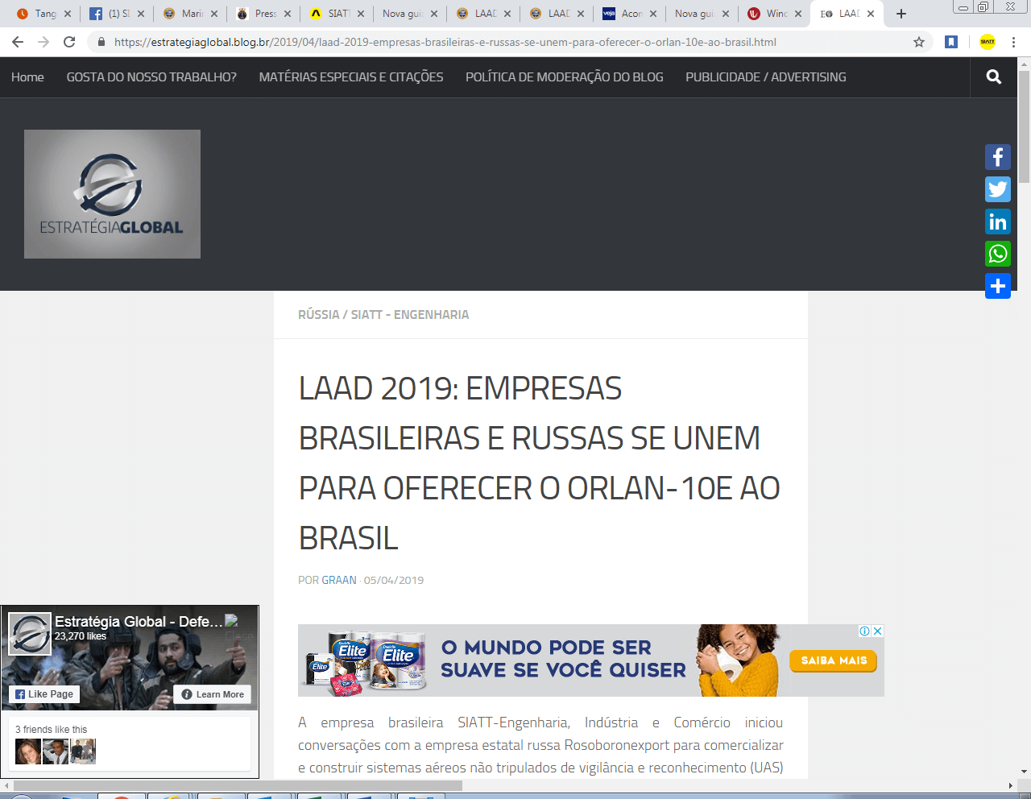
Task: Click the Elite toilet paper ad banner
Action: tap(591, 660)
